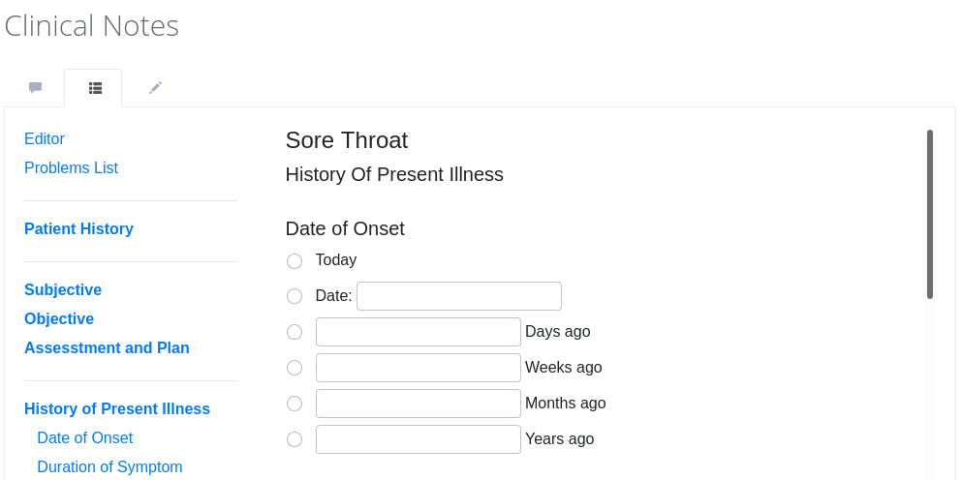Open the Editor link in sidebar
Viewport: 962px width, 480px height.
pos(45,139)
